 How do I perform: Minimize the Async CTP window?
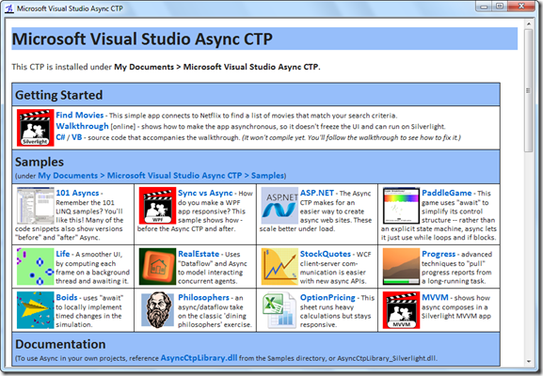pos(484,7)
